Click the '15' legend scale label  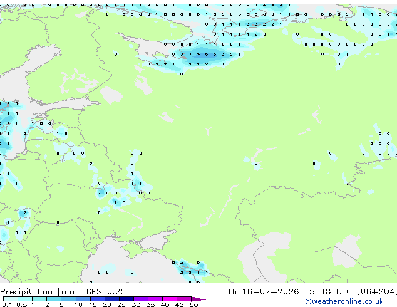[93, 304]
